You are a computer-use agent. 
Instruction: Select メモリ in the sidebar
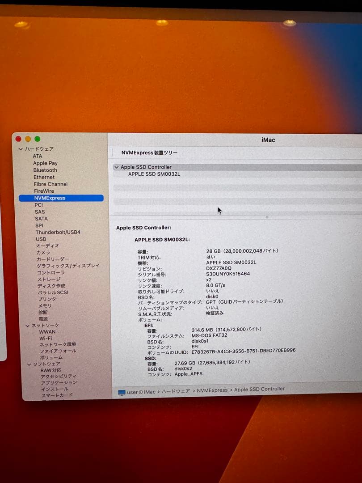45,305
